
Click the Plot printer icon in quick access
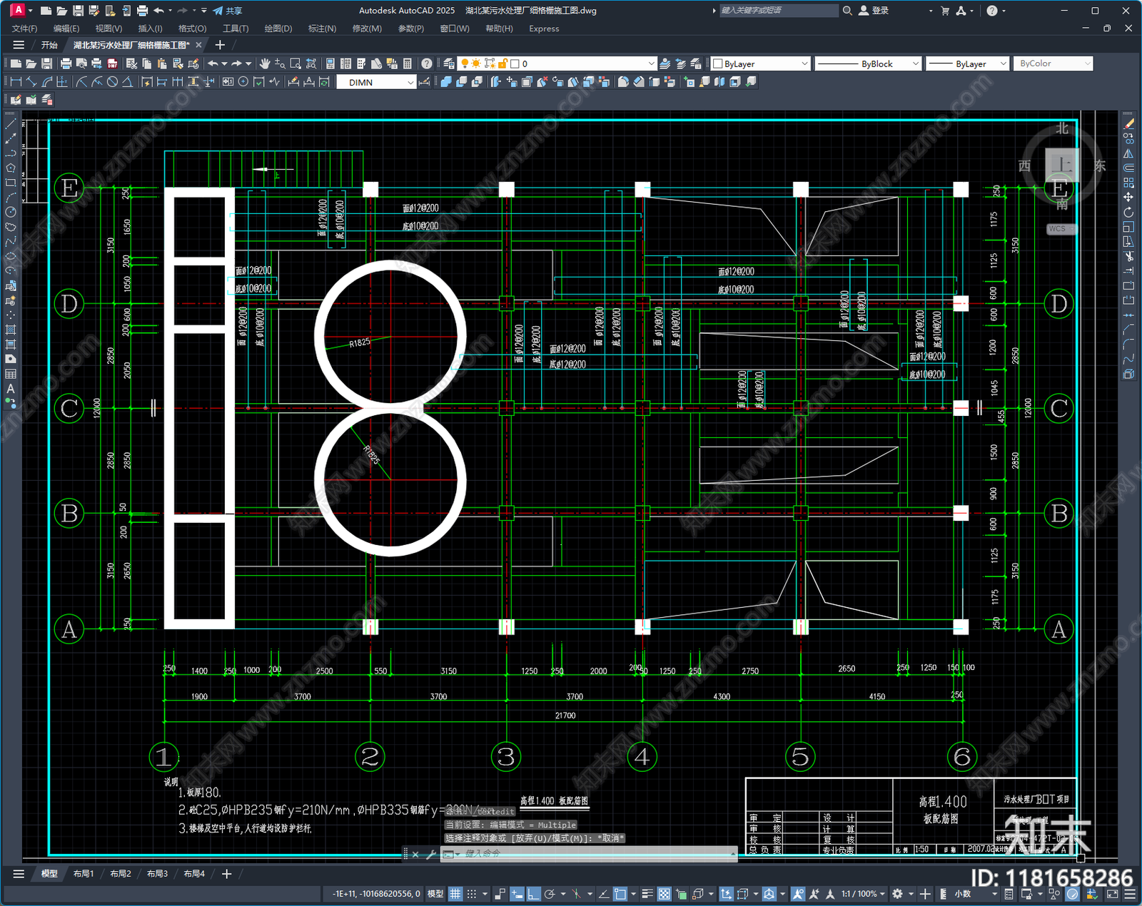[142, 11]
